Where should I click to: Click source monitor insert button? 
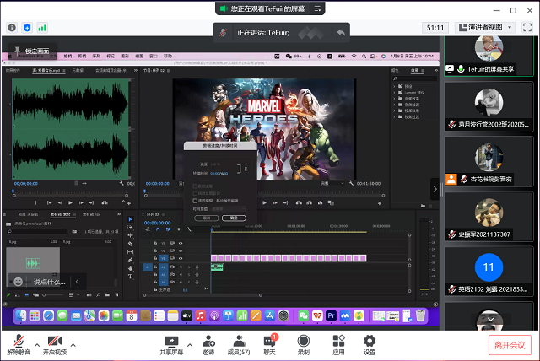105,202
